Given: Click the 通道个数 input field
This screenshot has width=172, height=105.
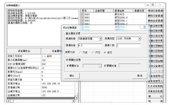Looking at the screenshot, I should click(129, 46).
